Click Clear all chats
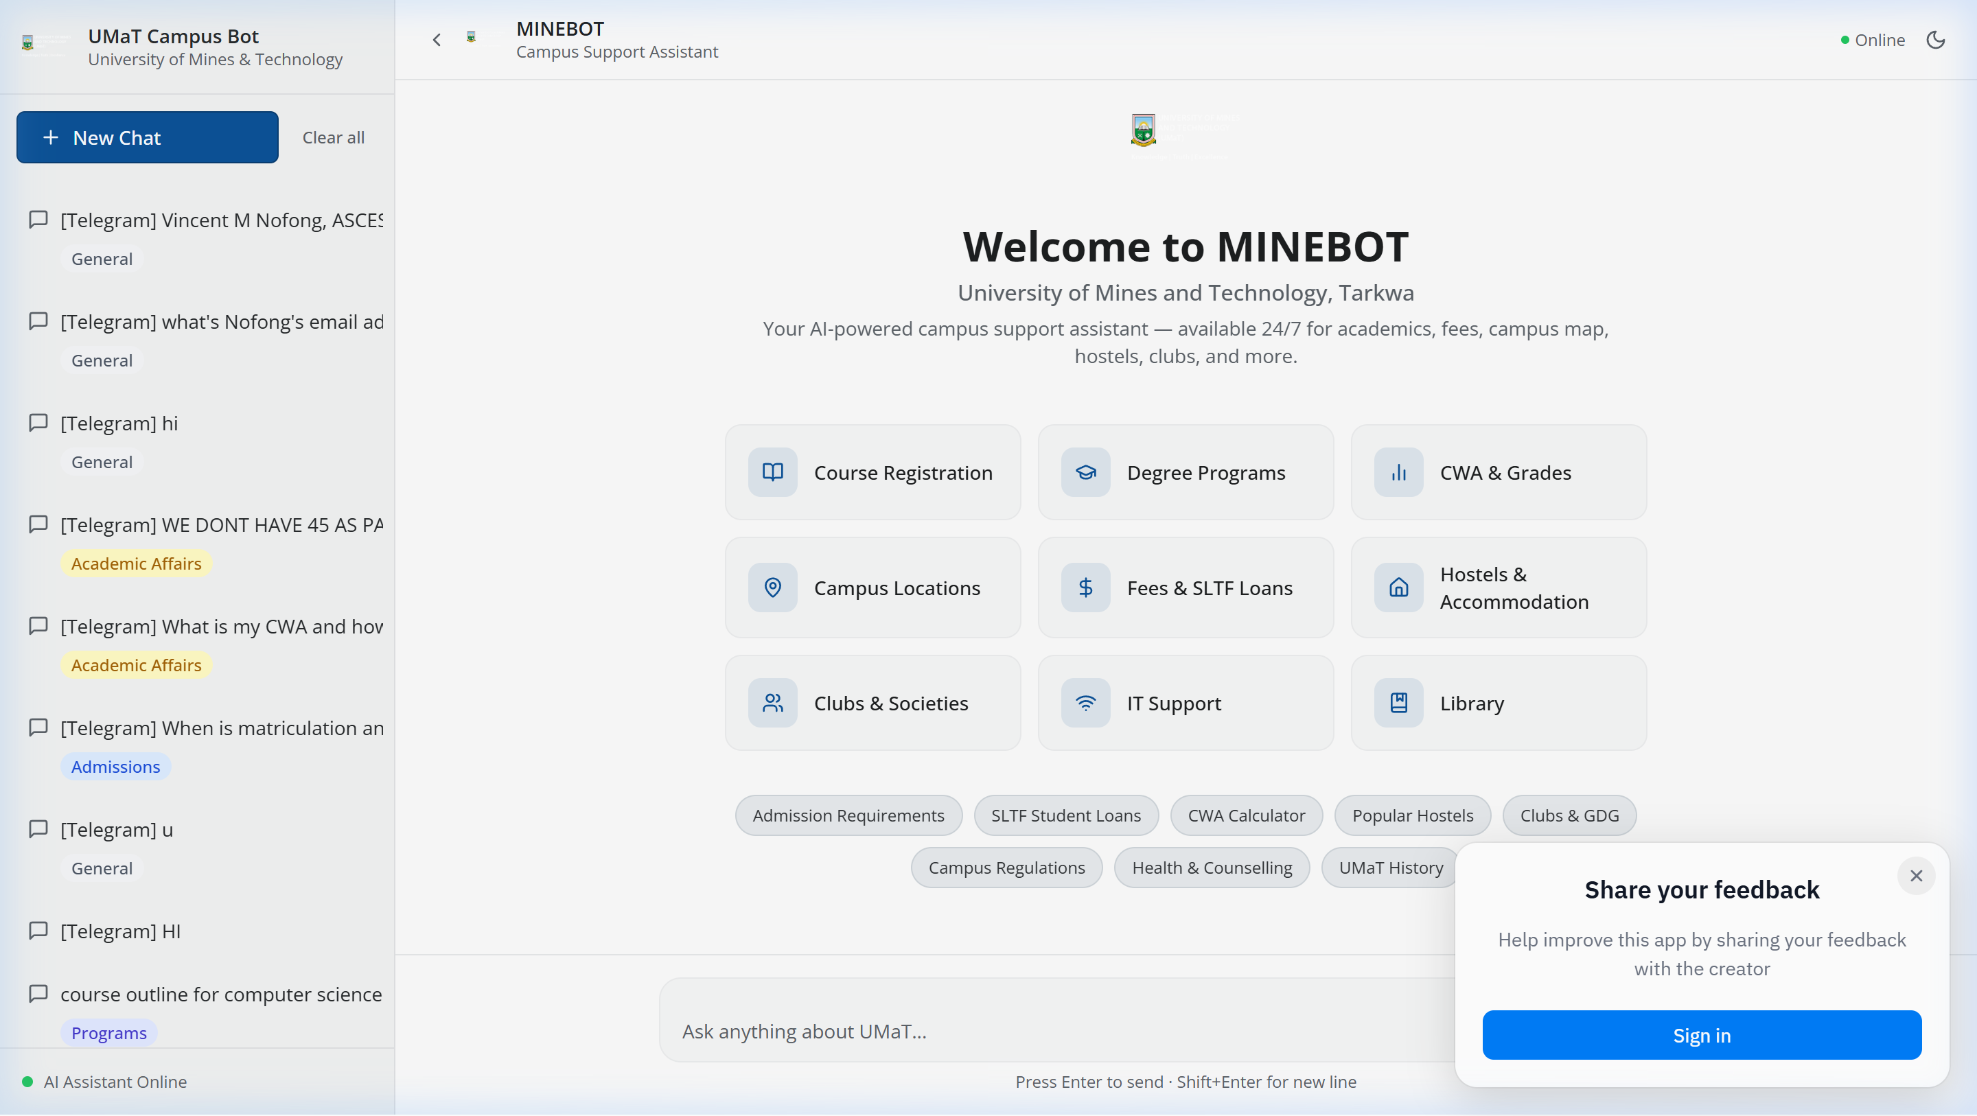Screen dimensions: 1977x1116 point(333,137)
